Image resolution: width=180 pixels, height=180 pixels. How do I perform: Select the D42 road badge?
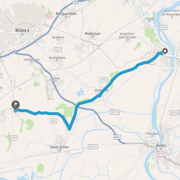[x=54, y=121]
